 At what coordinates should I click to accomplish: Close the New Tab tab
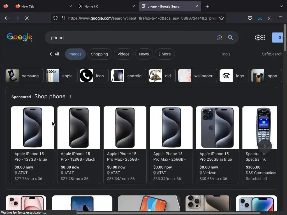coord(71,6)
